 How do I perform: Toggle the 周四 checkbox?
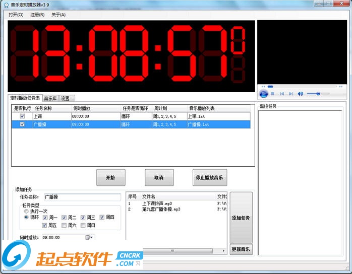[x=102, y=217]
